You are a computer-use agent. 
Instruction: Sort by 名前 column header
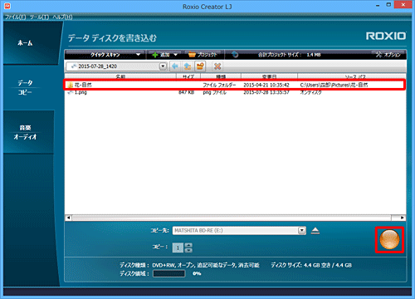[120, 76]
